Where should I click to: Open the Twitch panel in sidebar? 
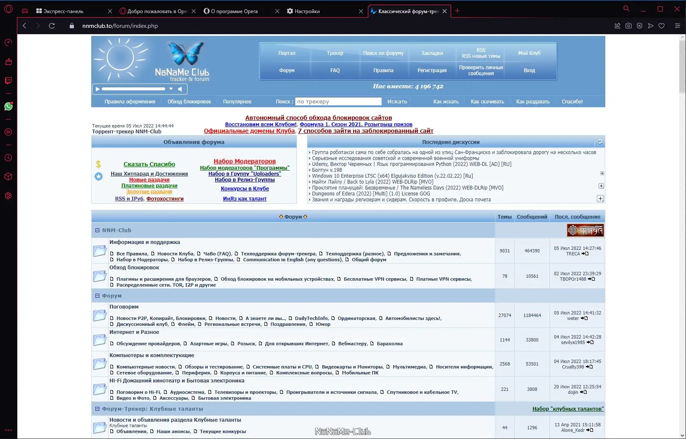8,81
